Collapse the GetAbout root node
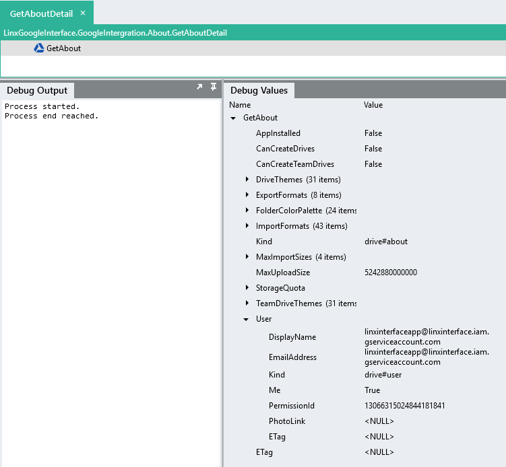 click(x=233, y=118)
